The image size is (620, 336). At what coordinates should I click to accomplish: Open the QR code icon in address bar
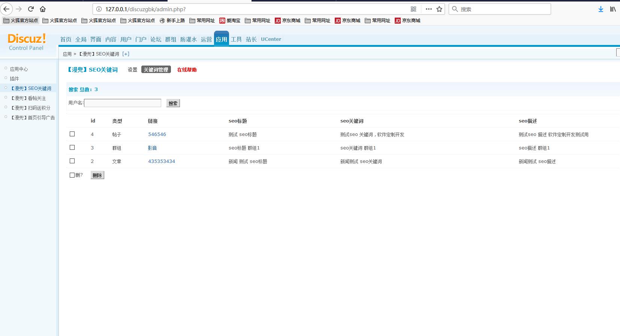coord(413,9)
